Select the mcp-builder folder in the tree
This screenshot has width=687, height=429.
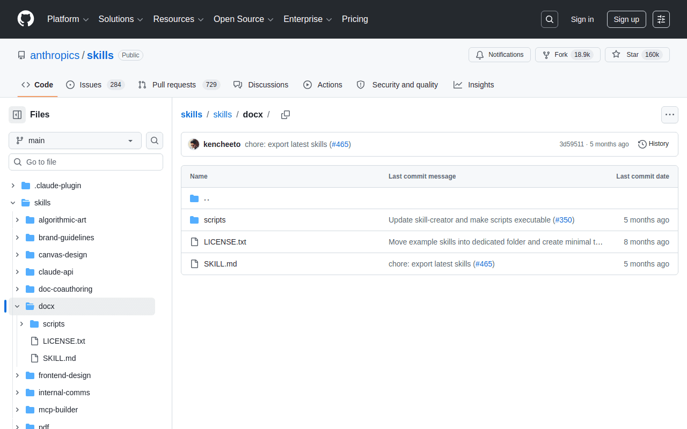[x=58, y=410]
